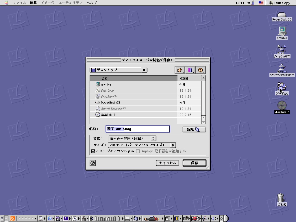The height and width of the screenshot is (222, 296).
Task: Toggle イメージをマウントする checkbox
Action: pos(93,151)
